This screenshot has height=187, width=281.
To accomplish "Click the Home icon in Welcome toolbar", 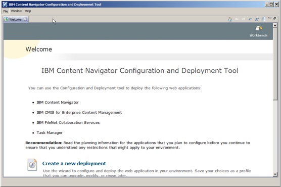I will point(230,19).
